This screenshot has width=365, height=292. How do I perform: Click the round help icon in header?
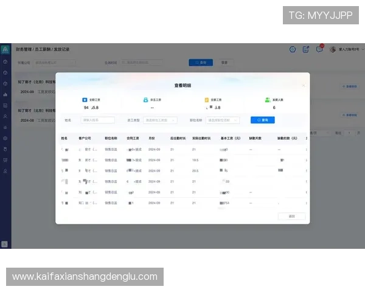(293, 49)
